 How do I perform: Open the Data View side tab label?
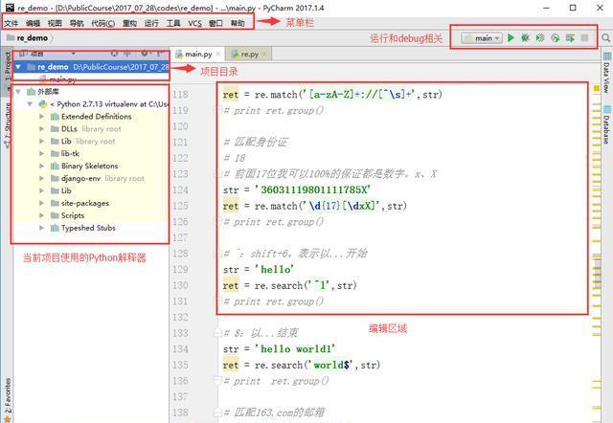pos(606,78)
